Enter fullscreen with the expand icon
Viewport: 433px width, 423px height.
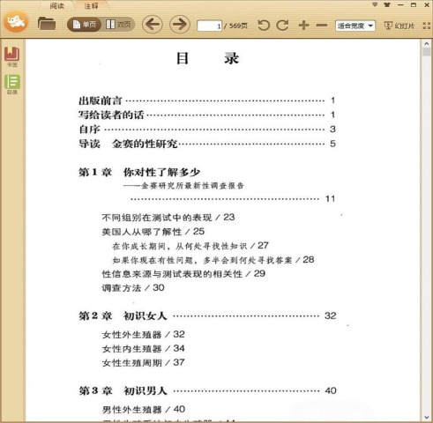click(x=427, y=26)
